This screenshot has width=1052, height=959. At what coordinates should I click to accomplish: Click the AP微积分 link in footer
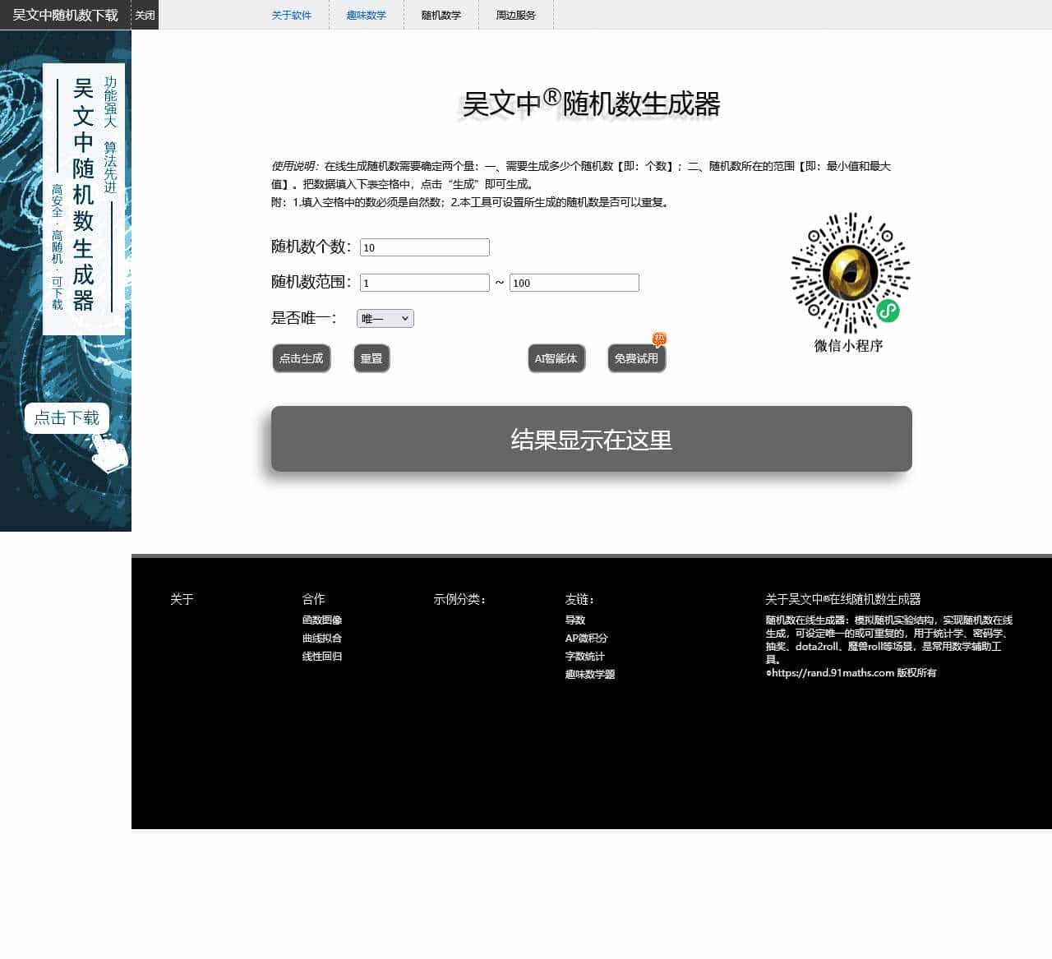point(585,638)
